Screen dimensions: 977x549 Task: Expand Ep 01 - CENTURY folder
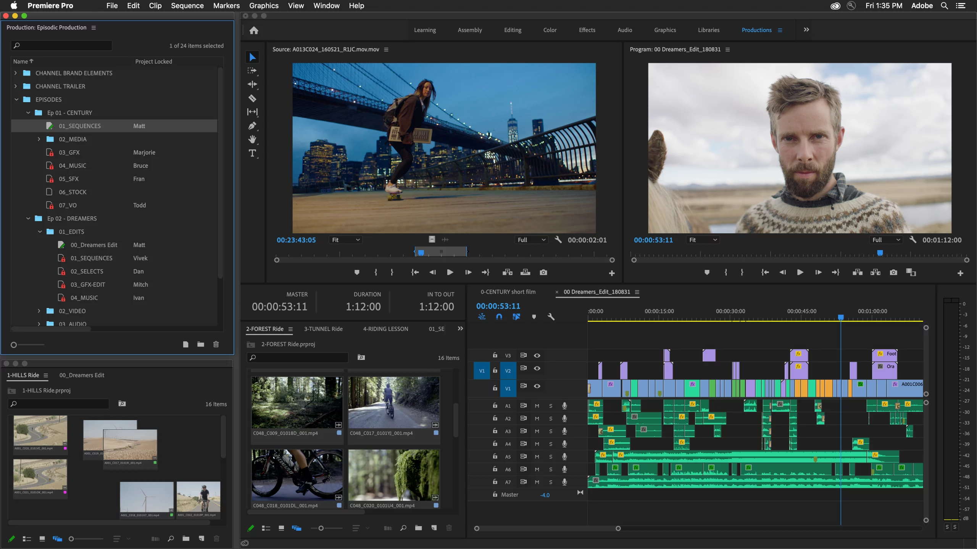27,112
